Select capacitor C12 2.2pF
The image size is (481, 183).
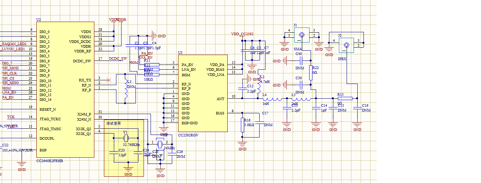(x=242, y=88)
